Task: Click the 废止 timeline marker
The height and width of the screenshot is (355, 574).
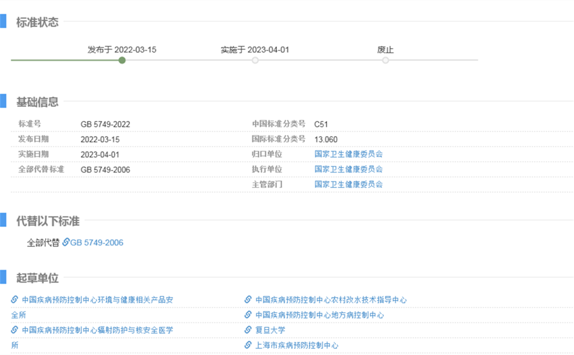Action: [386, 60]
